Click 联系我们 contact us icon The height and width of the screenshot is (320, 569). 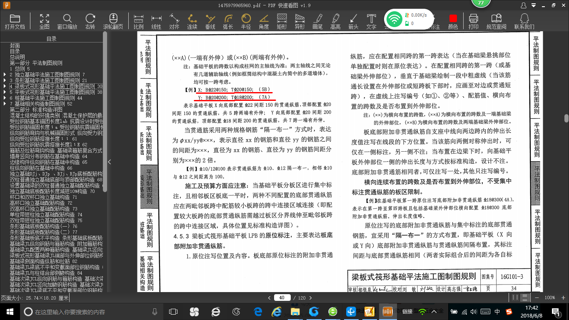click(524, 21)
